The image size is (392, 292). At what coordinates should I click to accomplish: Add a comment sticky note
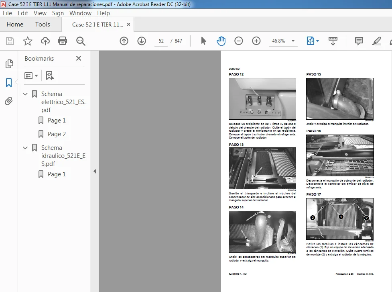(359, 41)
